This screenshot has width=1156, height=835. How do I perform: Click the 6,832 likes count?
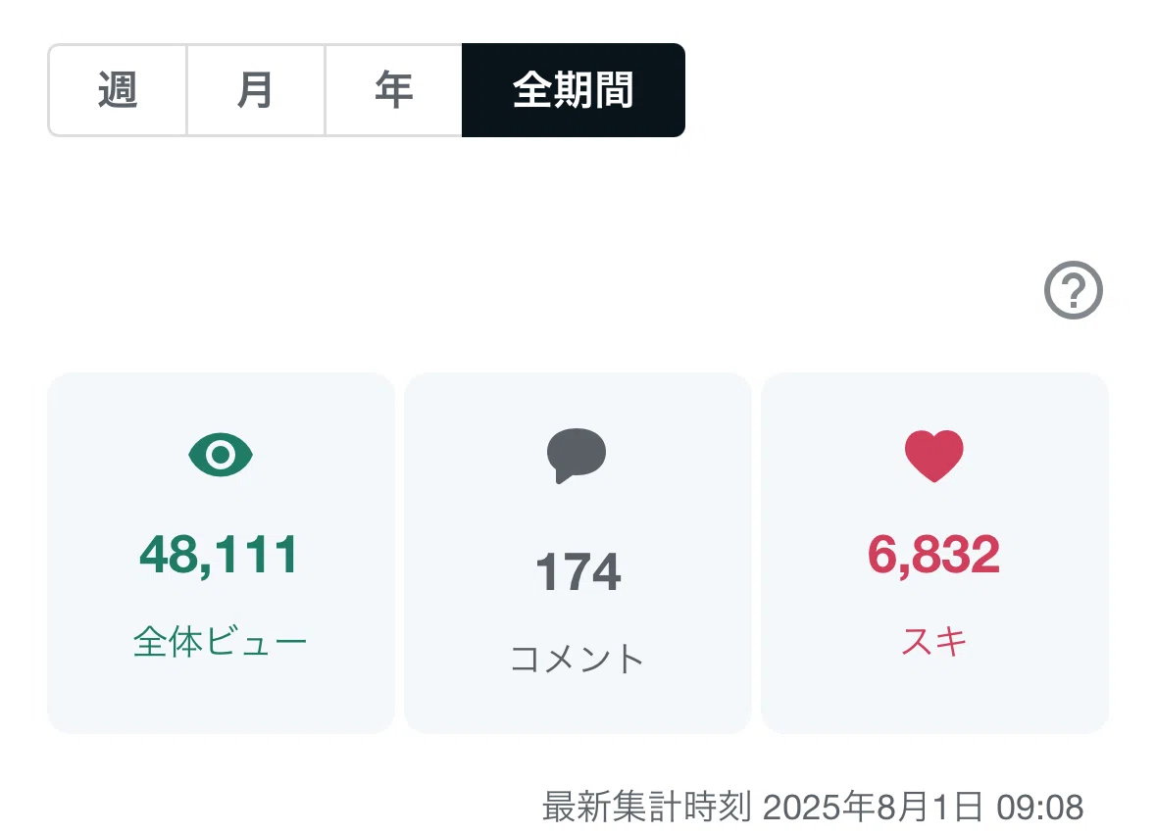934,555
